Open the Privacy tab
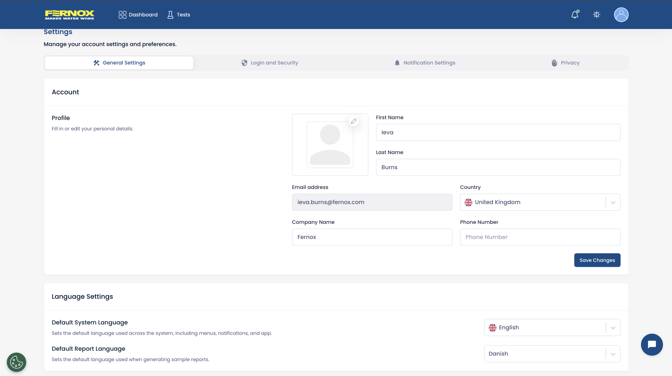The height and width of the screenshot is (376, 672). click(x=565, y=63)
